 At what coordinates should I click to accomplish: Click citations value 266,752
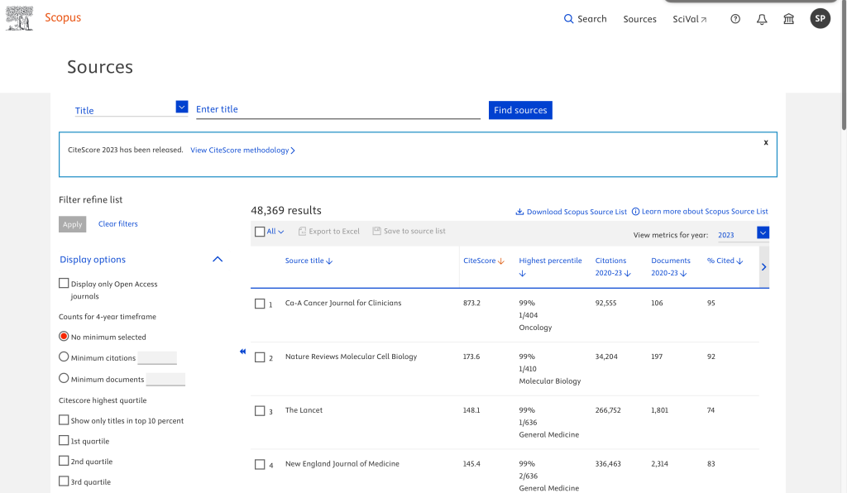point(608,409)
